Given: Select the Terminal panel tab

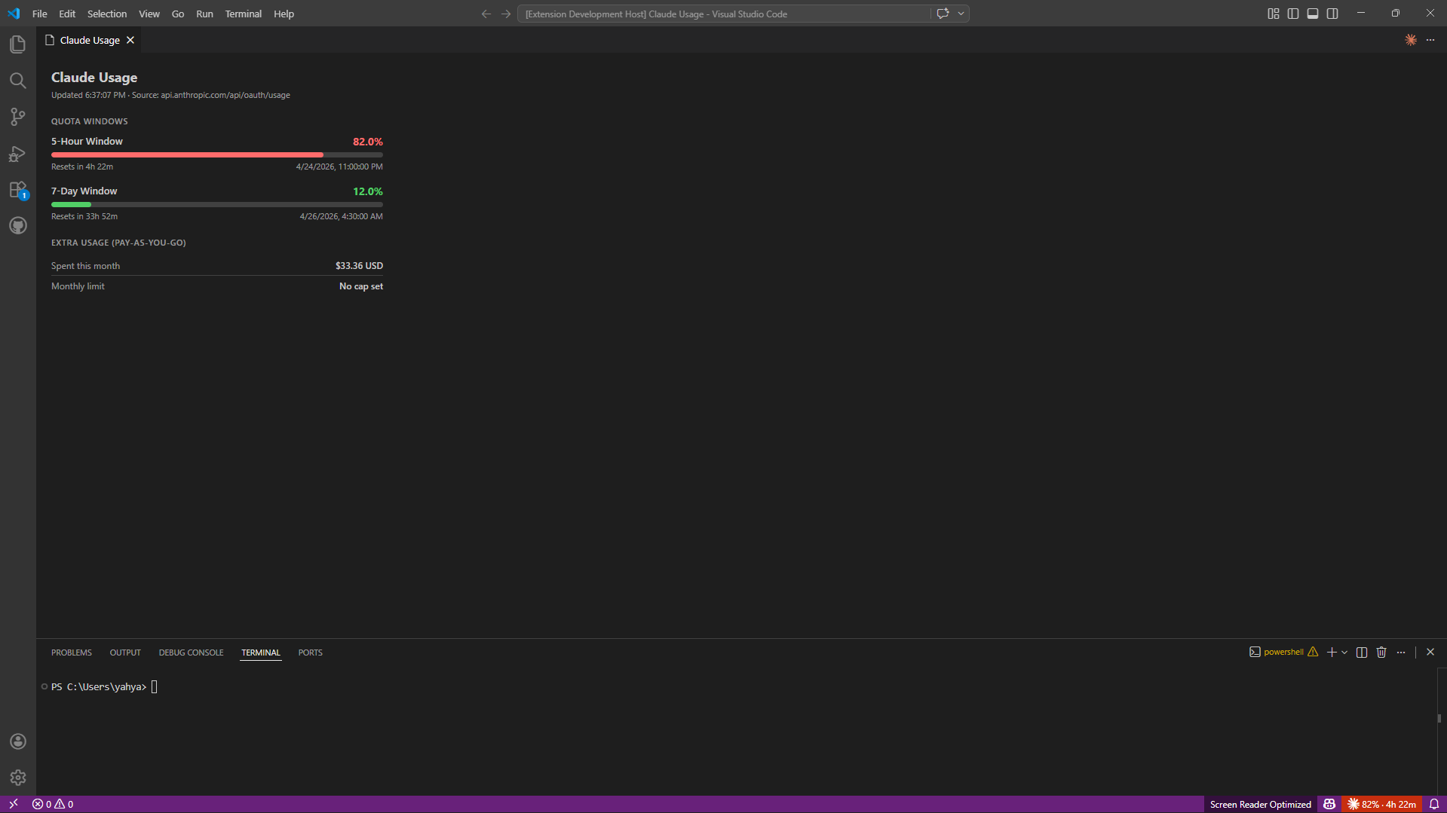Looking at the screenshot, I should point(261,653).
